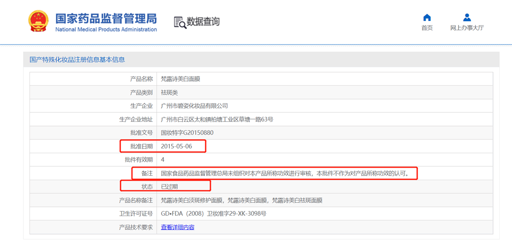The width and height of the screenshot is (512, 247).
Task: Click the 国家药品监督管理局 site title
Action: 106,18
